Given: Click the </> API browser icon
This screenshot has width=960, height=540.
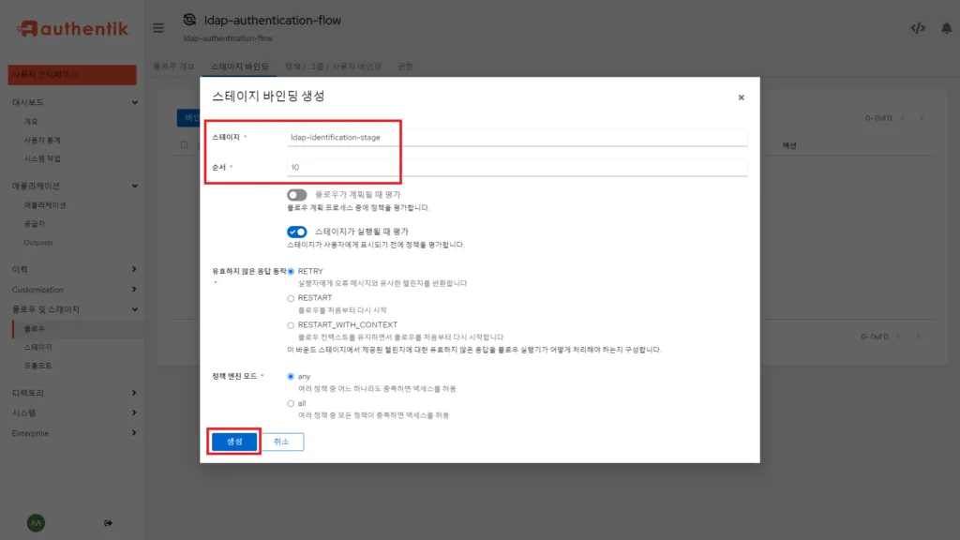Looking at the screenshot, I should [916, 28].
